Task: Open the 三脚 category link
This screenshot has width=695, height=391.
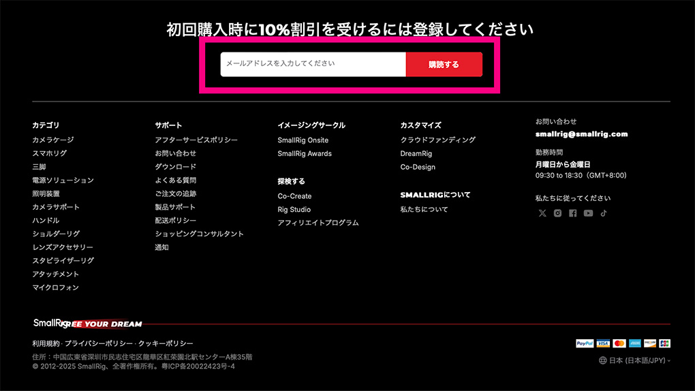Action: pyautogui.click(x=39, y=167)
